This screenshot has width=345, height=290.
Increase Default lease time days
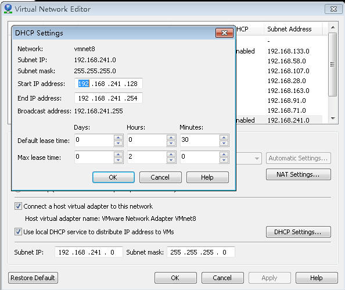(x=118, y=138)
